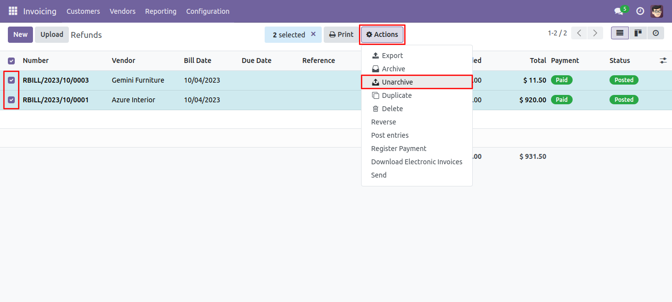Switch to activity view
672x302 pixels.
[655, 33]
